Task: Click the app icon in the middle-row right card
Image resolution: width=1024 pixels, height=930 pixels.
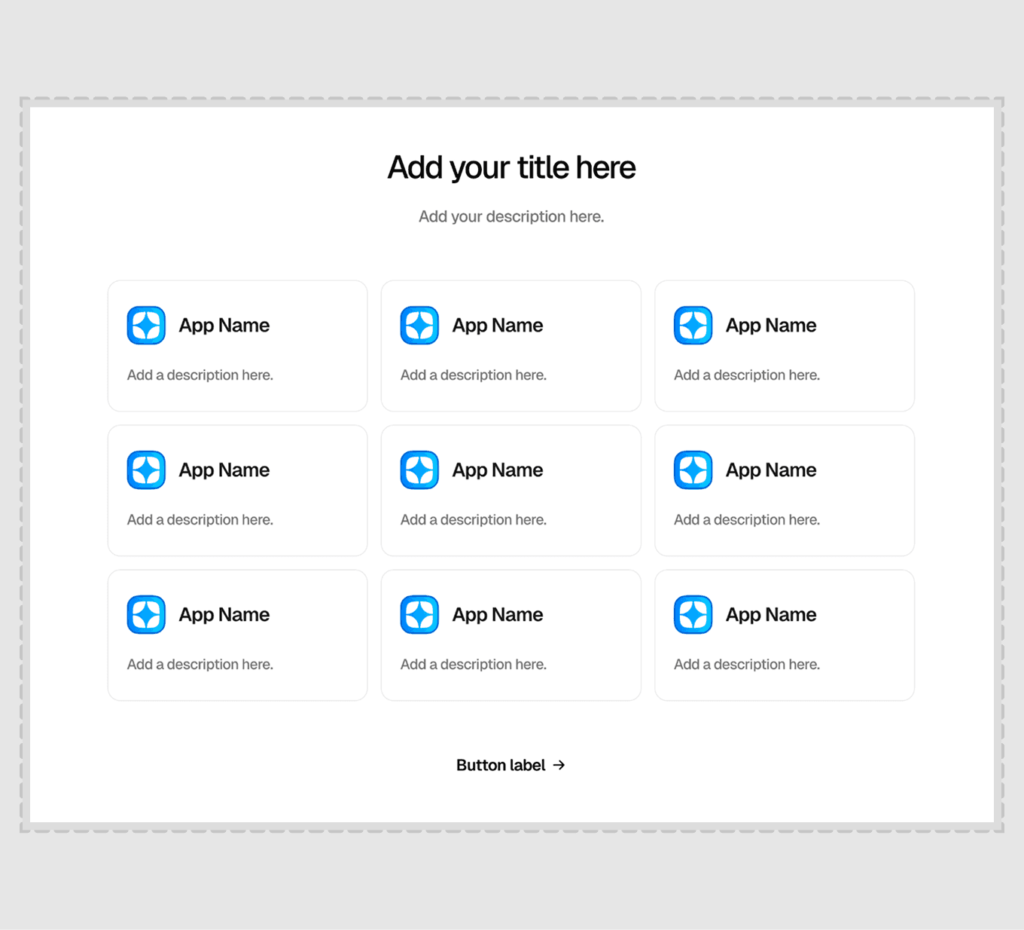Action: [x=693, y=470]
